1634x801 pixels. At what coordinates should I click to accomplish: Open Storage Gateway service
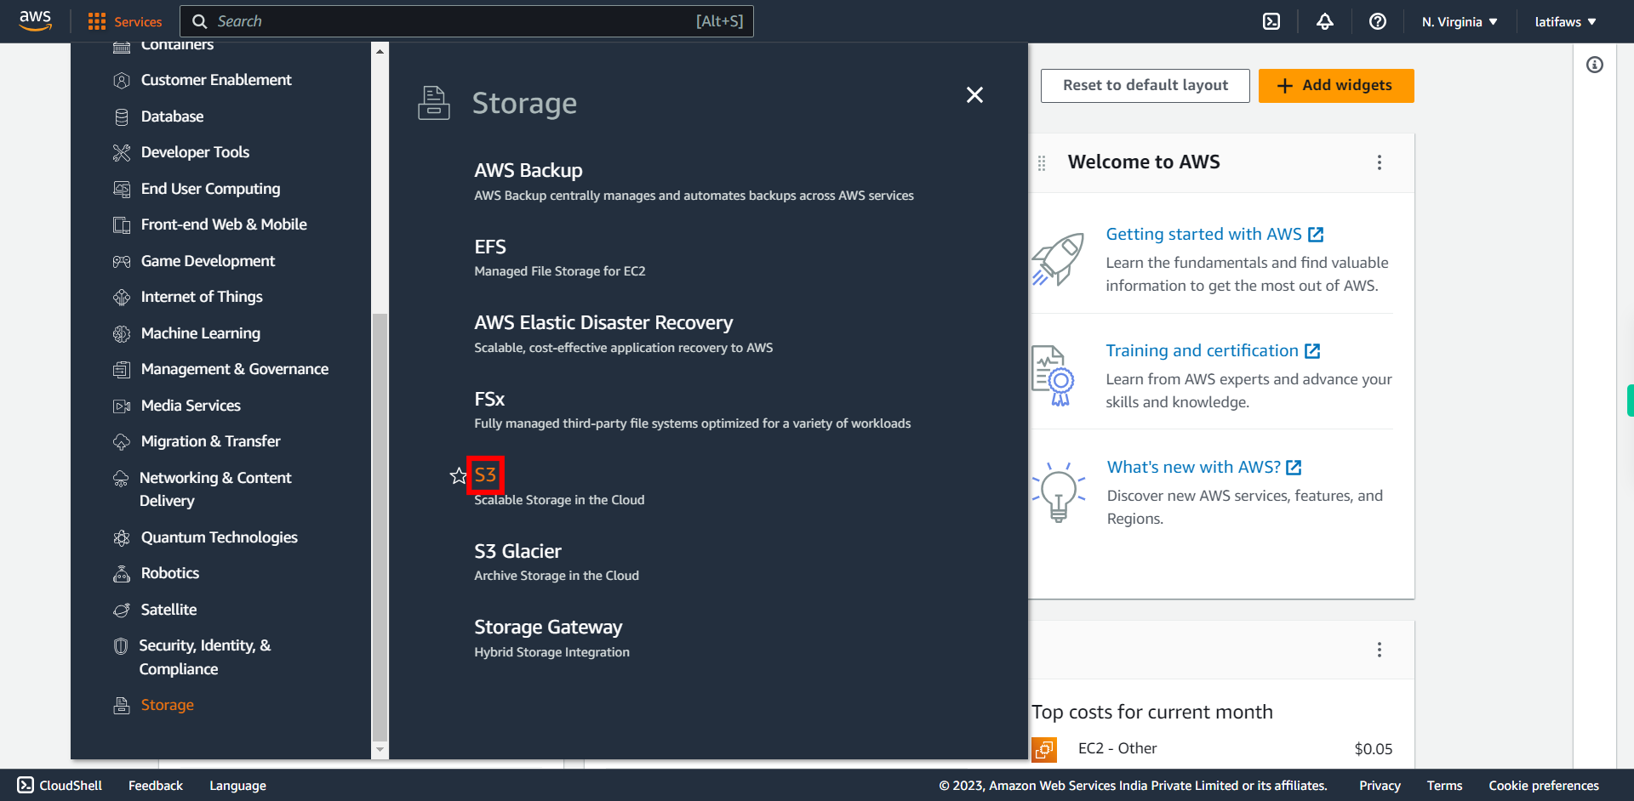tap(548, 627)
